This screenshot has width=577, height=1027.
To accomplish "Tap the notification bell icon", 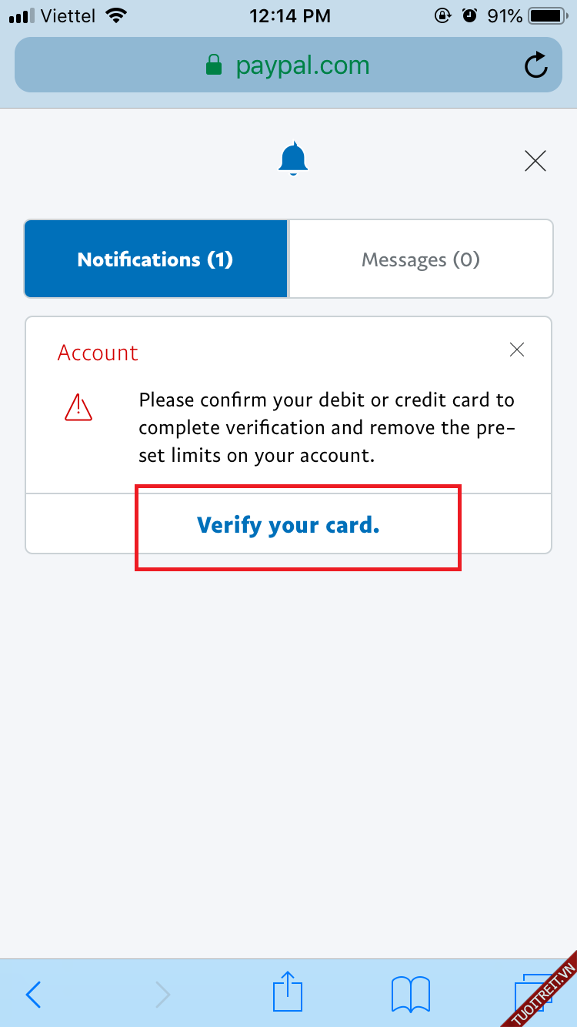I will [293, 159].
